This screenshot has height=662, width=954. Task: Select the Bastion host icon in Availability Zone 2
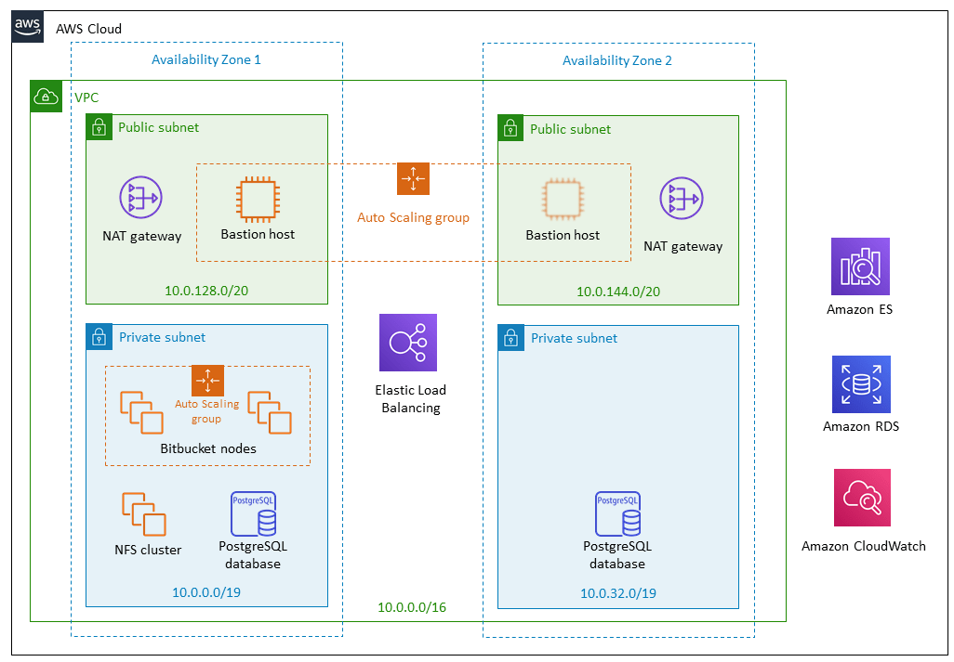pos(563,198)
